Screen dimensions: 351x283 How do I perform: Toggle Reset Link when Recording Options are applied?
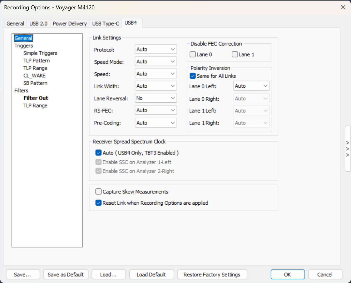tap(98, 203)
